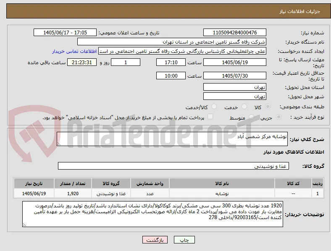Screen dimensions: 331x251
Task: Click the response deadline date 1405/06/19 field
Action: point(234,63)
